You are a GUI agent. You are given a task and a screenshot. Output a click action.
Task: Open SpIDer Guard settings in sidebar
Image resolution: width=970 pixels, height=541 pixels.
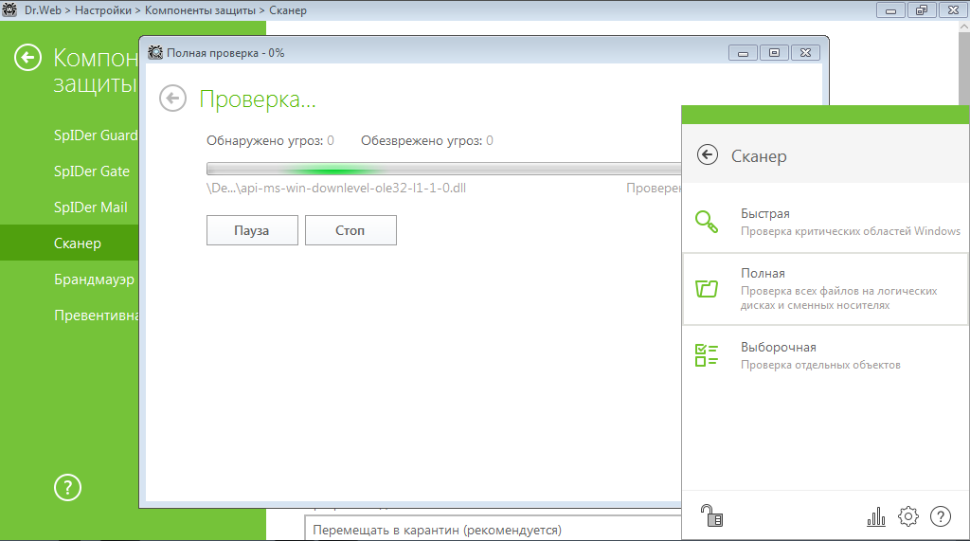tap(69, 135)
